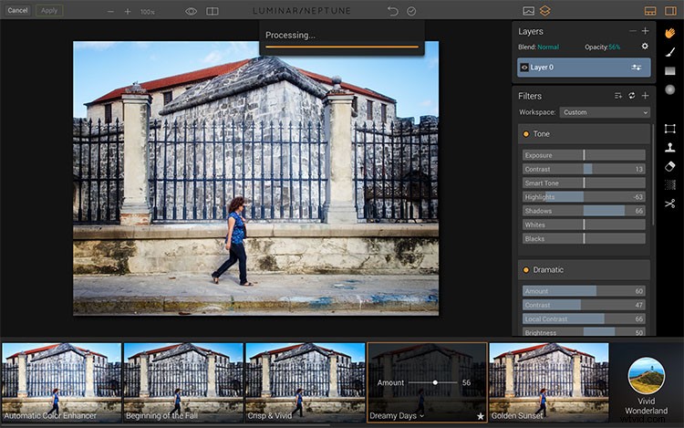Viewport: 684px width, 428px height.
Task: Click the Cancel button
Action: 18,10
